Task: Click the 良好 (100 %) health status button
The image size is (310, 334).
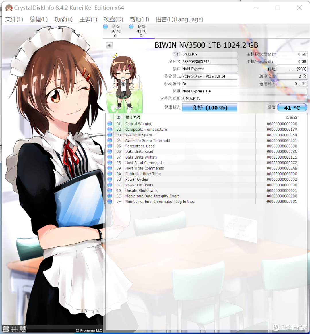Action: click(x=209, y=108)
